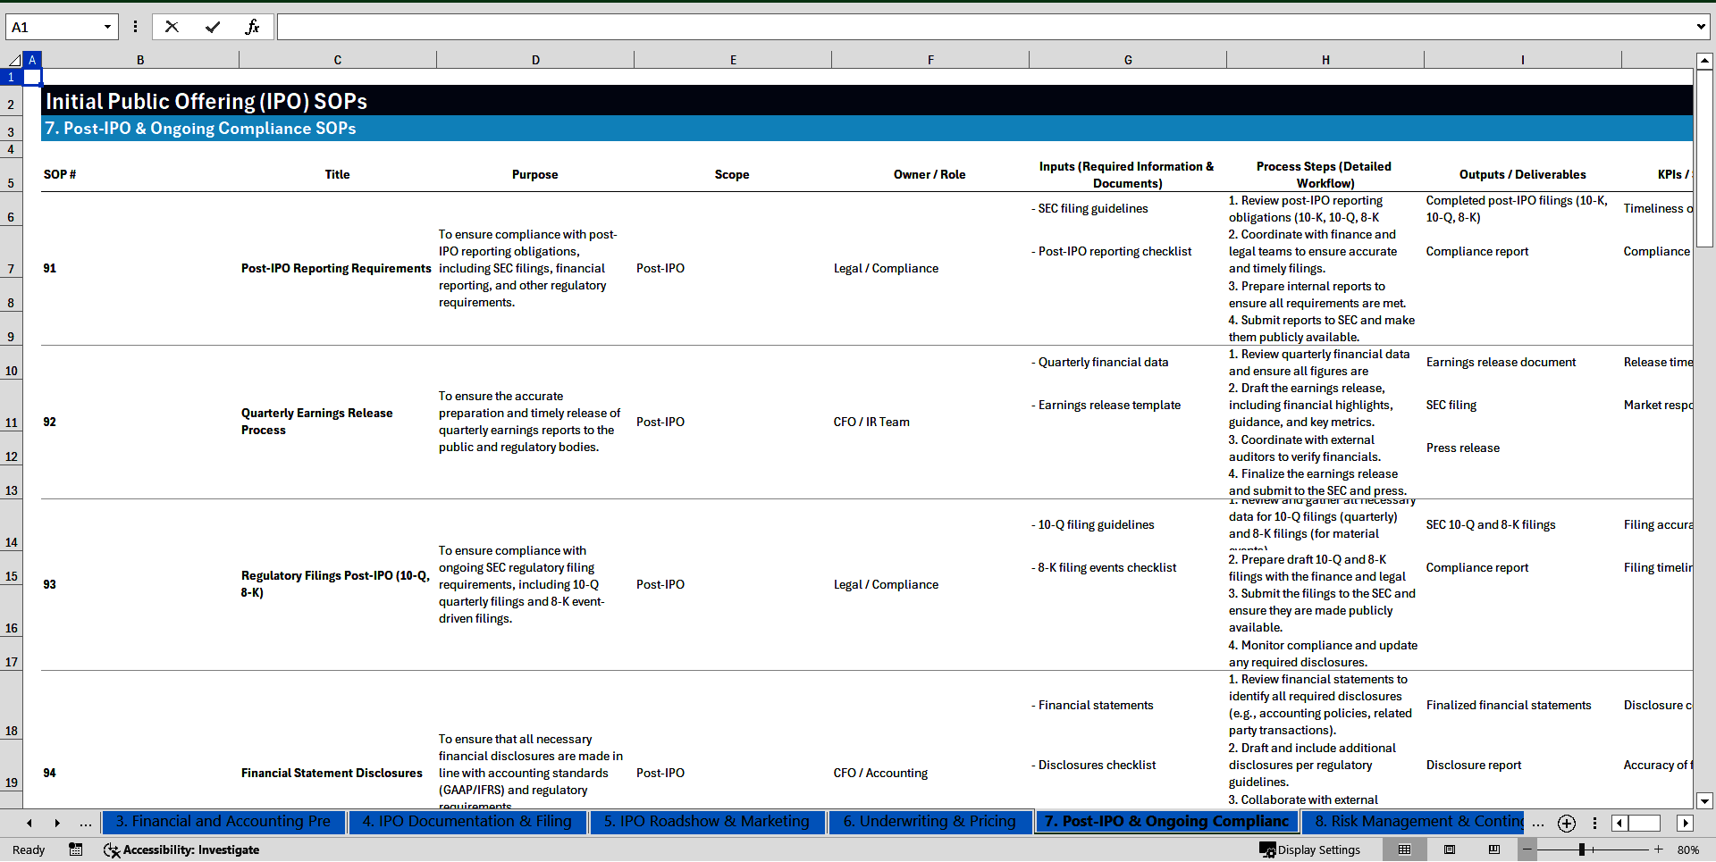Open the 6. Underwriting & Pricing sheet
Viewport: 1716px width, 862px height.
(x=929, y=822)
